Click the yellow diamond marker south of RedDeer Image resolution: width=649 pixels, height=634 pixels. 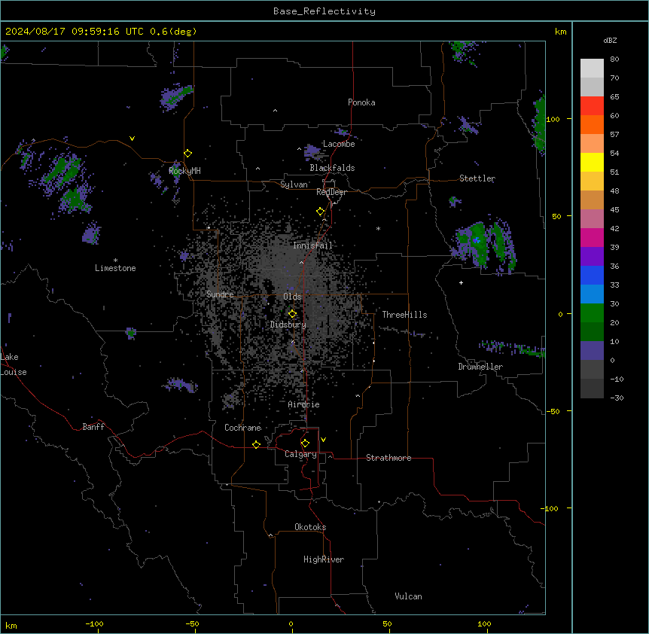321,212
